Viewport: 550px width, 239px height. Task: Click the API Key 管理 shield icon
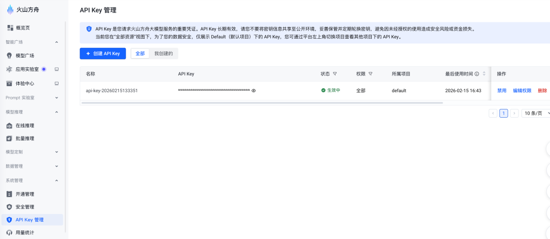coord(10,220)
